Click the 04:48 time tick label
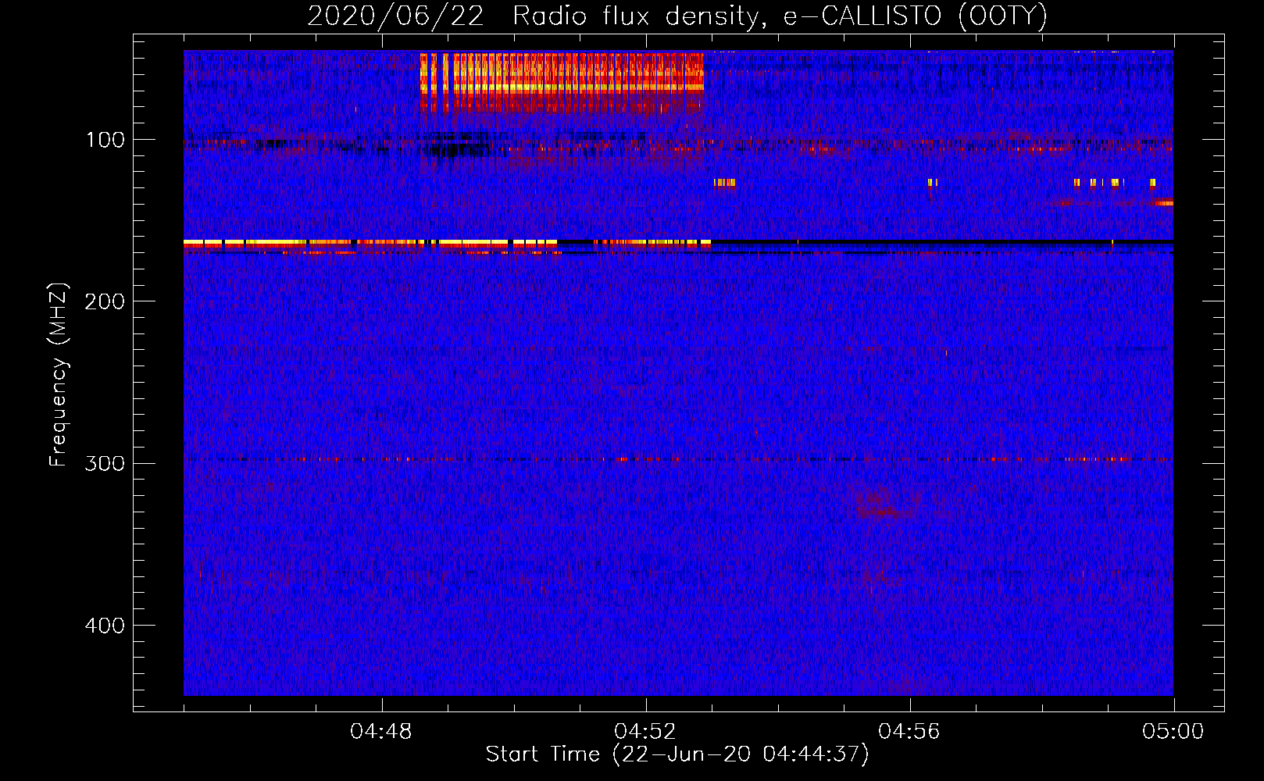Viewport: 1264px width, 781px height. tap(381, 732)
